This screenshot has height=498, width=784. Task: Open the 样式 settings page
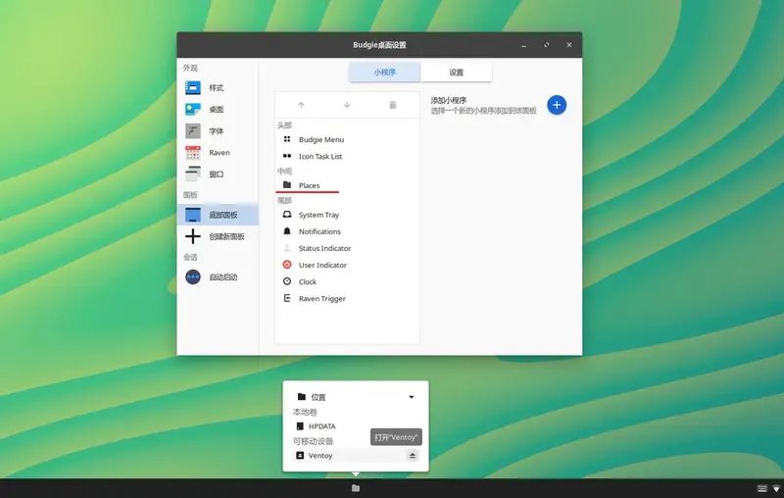pos(216,88)
